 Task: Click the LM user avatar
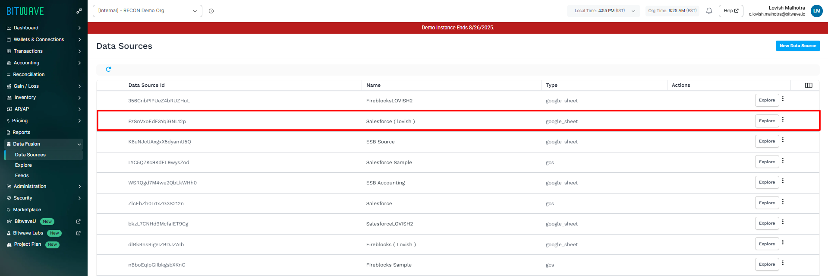(817, 11)
